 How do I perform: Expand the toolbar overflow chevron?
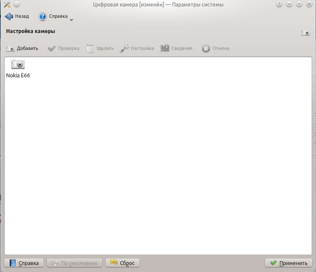click(x=71, y=20)
